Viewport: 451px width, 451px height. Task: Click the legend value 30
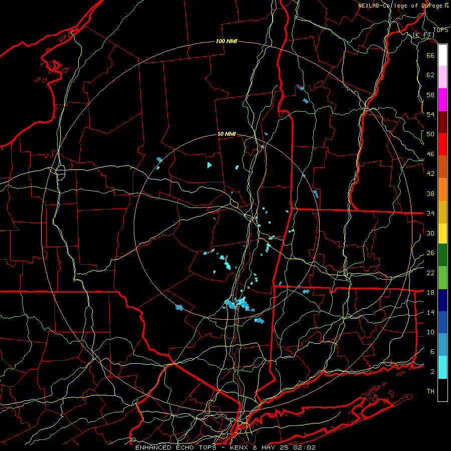point(430,233)
